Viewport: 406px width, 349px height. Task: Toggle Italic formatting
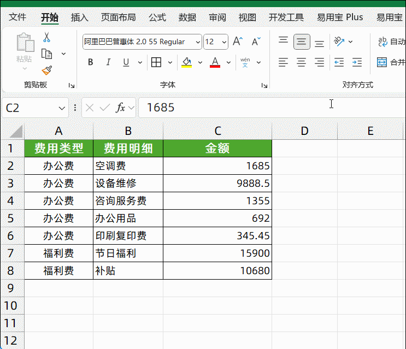[108, 62]
